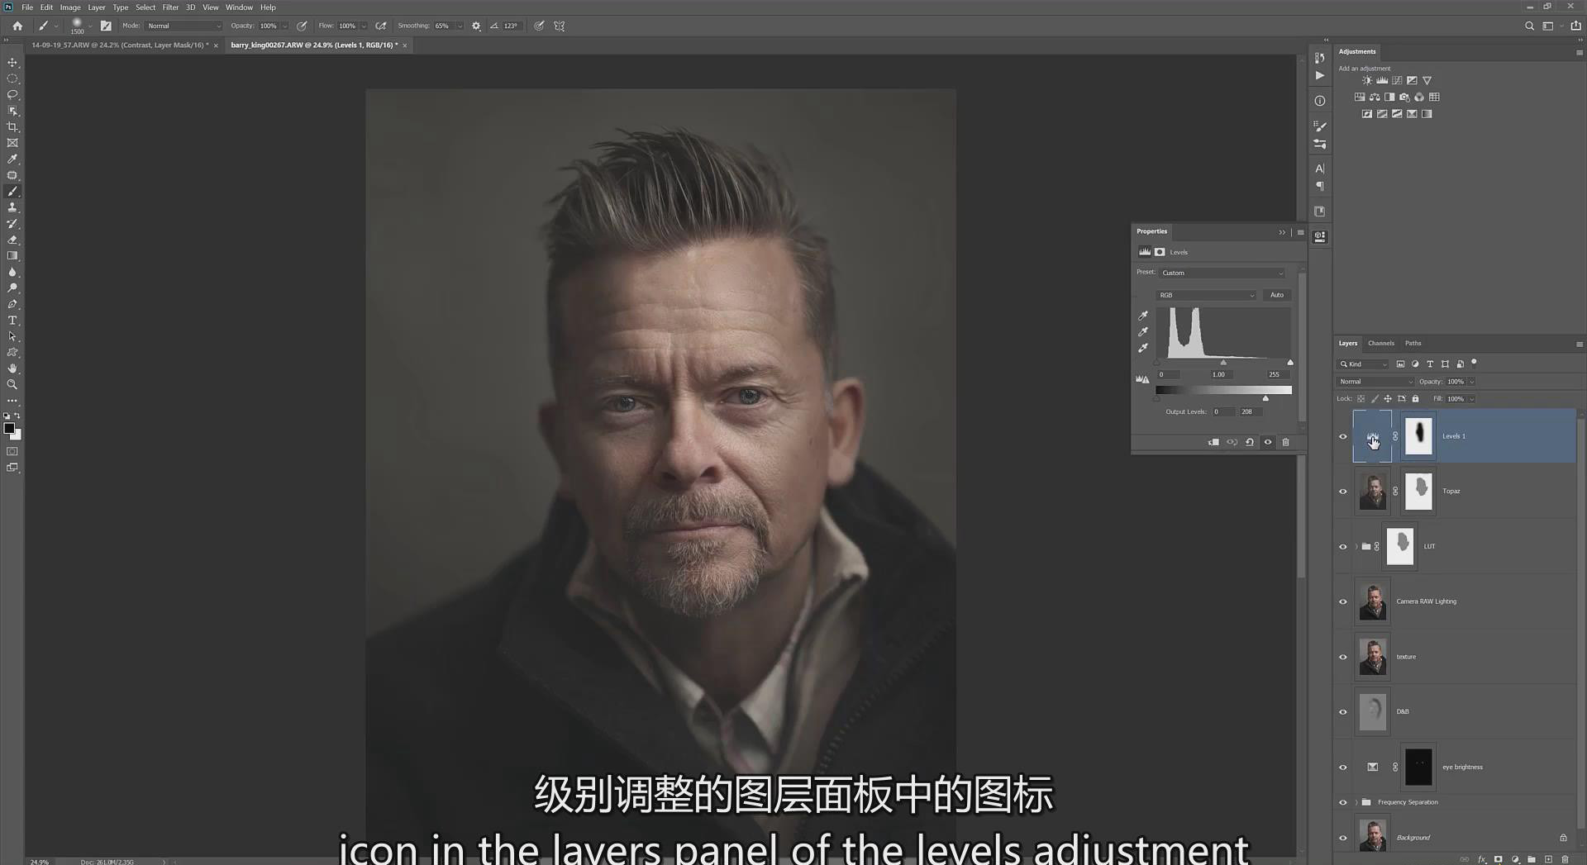Hide the Topaz layer

tap(1344, 491)
